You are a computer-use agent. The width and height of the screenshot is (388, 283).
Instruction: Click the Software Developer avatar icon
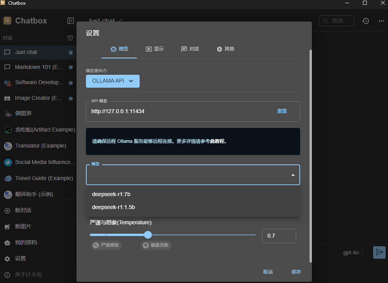click(x=8, y=83)
